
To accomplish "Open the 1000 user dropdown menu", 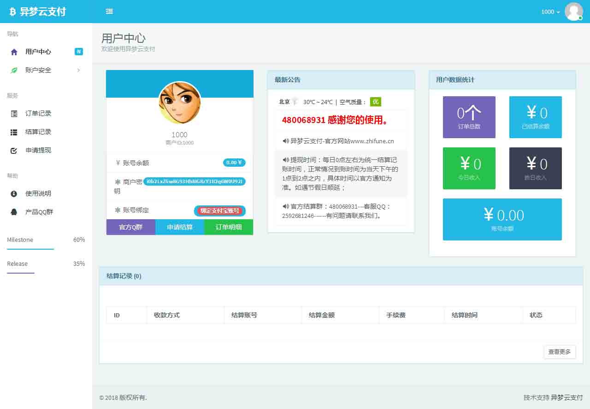I will click(x=550, y=12).
